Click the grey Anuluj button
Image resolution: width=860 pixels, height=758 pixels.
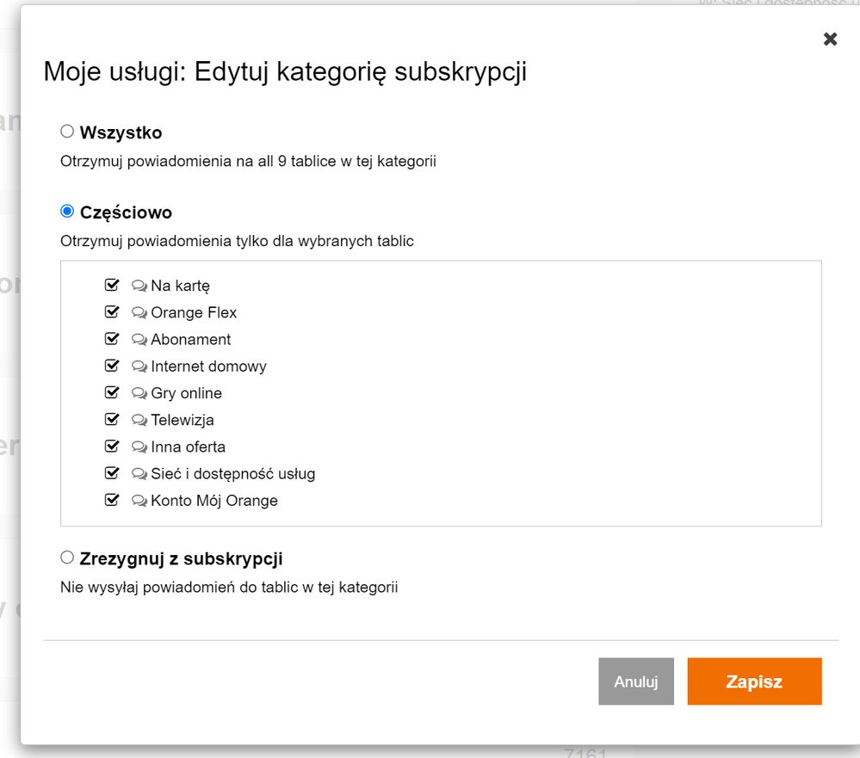coord(636,681)
